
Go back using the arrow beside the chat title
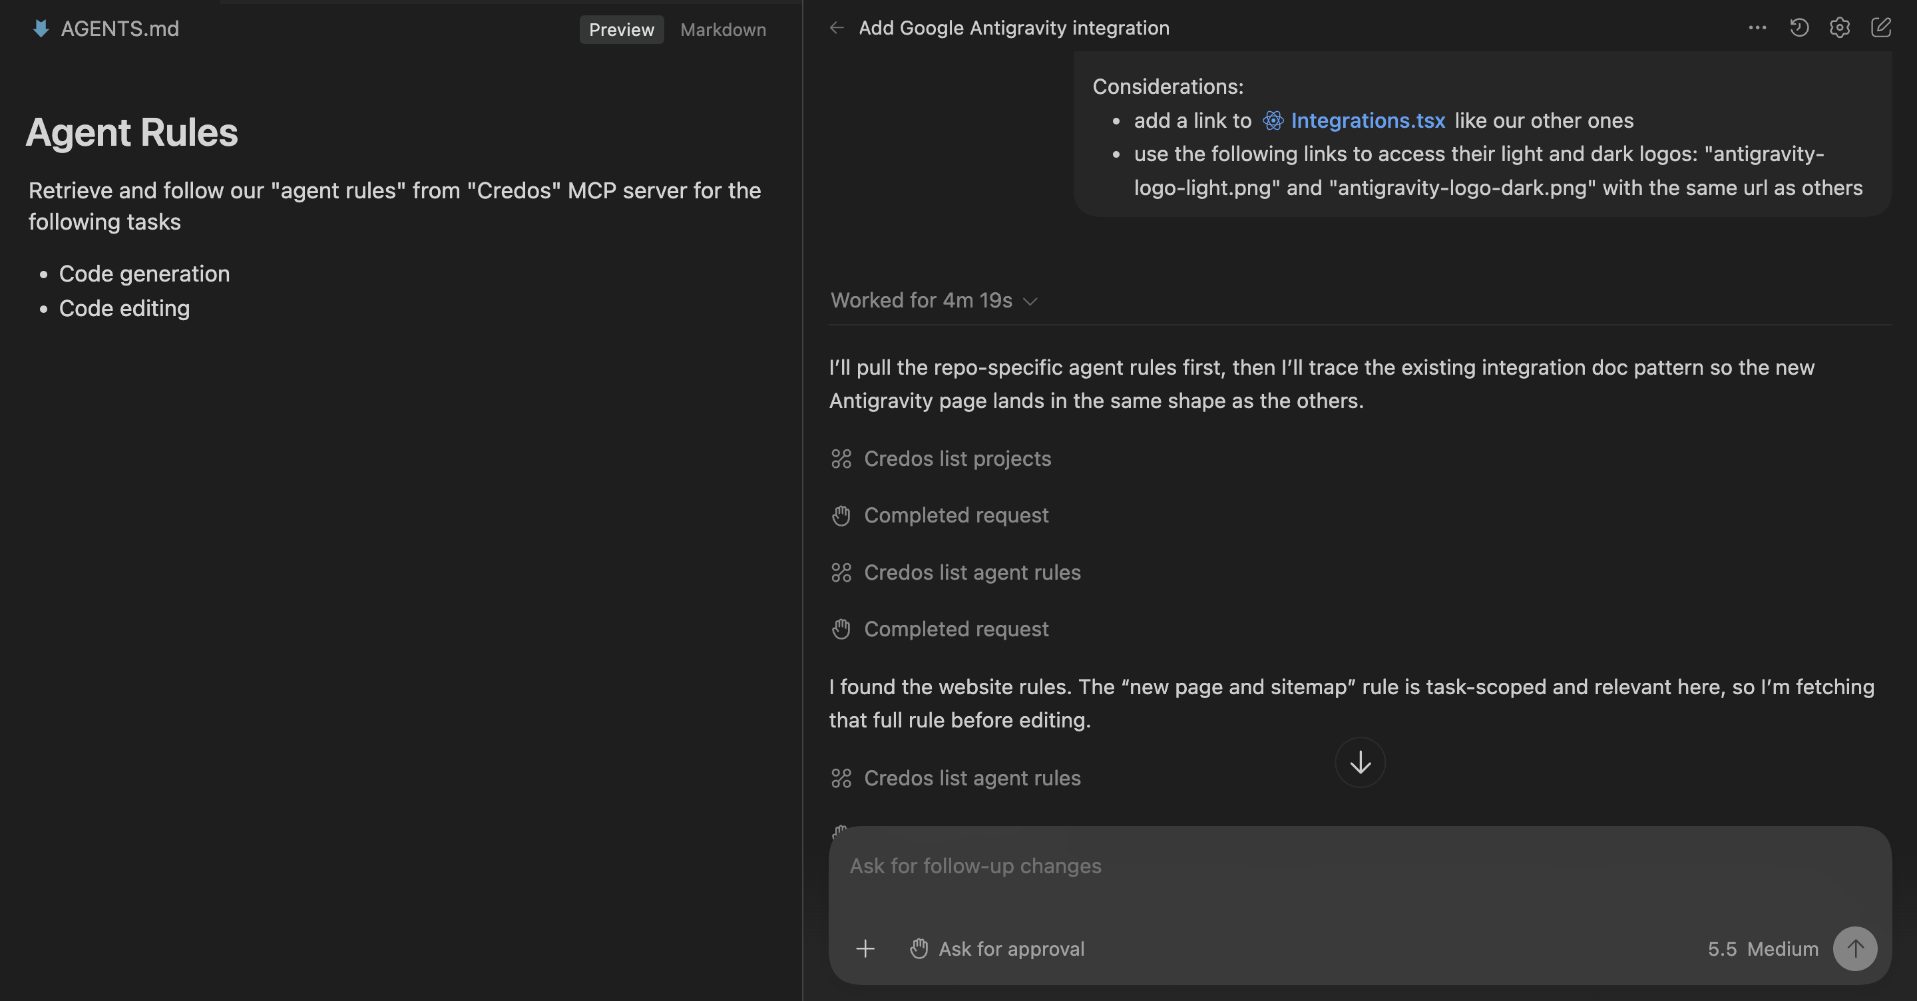click(x=837, y=28)
